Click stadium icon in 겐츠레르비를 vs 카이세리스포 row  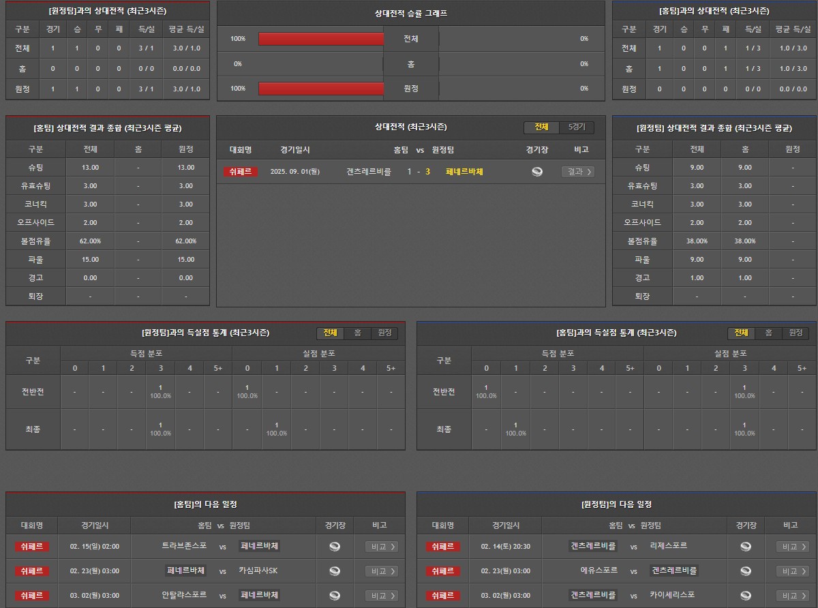[x=746, y=596]
